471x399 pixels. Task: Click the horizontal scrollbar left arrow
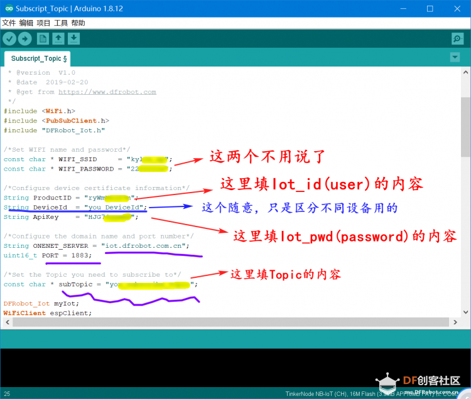pos(8,322)
